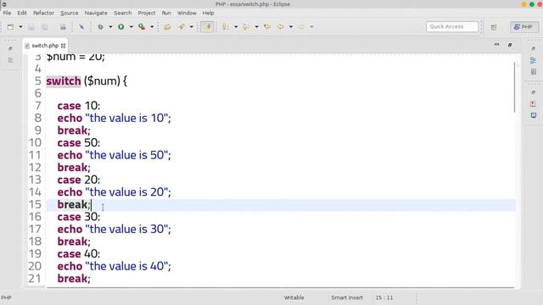Open the Source menu
Image resolution: width=543 pixels, height=305 pixels.
click(x=70, y=13)
